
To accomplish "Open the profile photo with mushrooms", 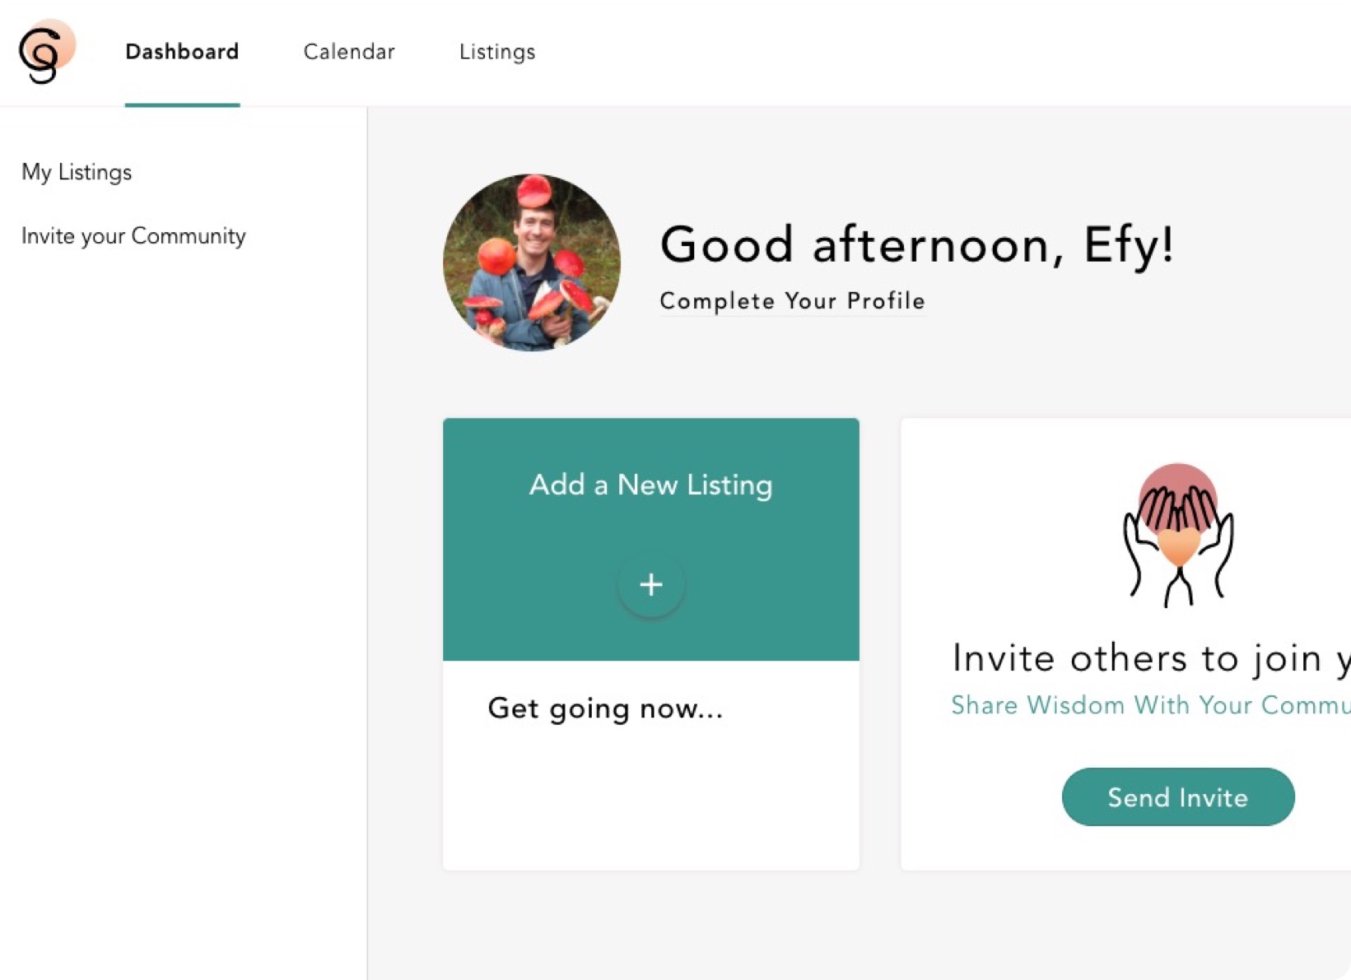I will coord(532,262).
